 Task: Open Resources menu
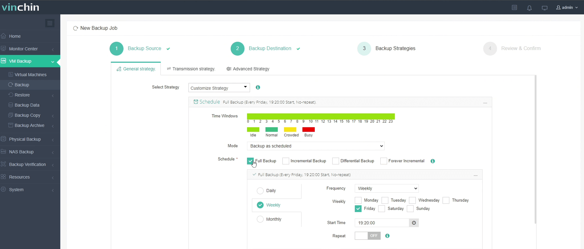(30, 177)
